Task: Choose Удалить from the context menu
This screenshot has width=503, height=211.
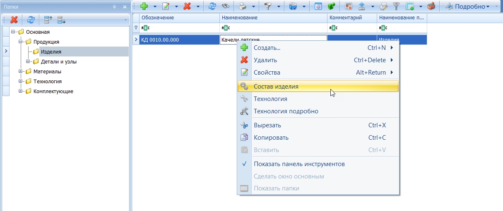Action: (318, 60)
